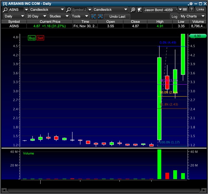Click the ASNS symbol input field
The width and height of the screenshot is (208, 194).
click(16, 10)
